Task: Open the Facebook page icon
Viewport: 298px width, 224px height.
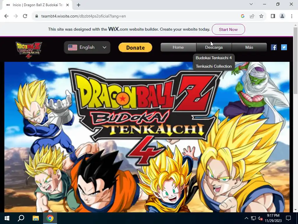Action: click(x=274, y=47)
